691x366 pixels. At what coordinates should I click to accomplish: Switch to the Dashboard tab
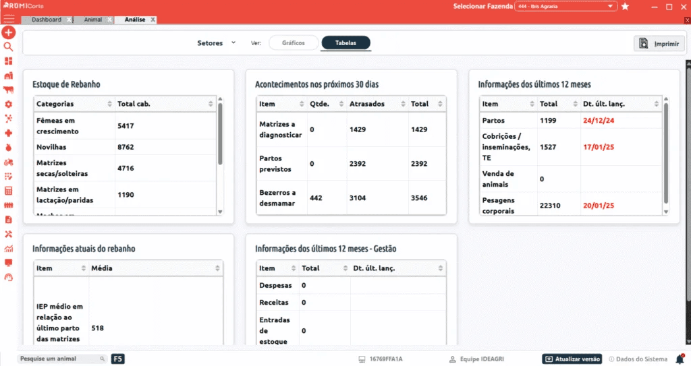click(47, 20)
